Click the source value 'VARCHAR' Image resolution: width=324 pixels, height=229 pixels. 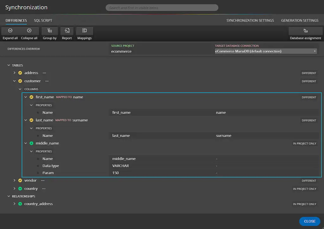(x=121, y=166)
